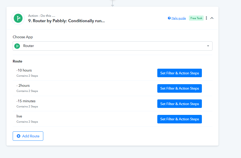241x158 pixels.
Task: Click the Action : Do this ... label
Action: pyautogui.click(x=42, y=15)
